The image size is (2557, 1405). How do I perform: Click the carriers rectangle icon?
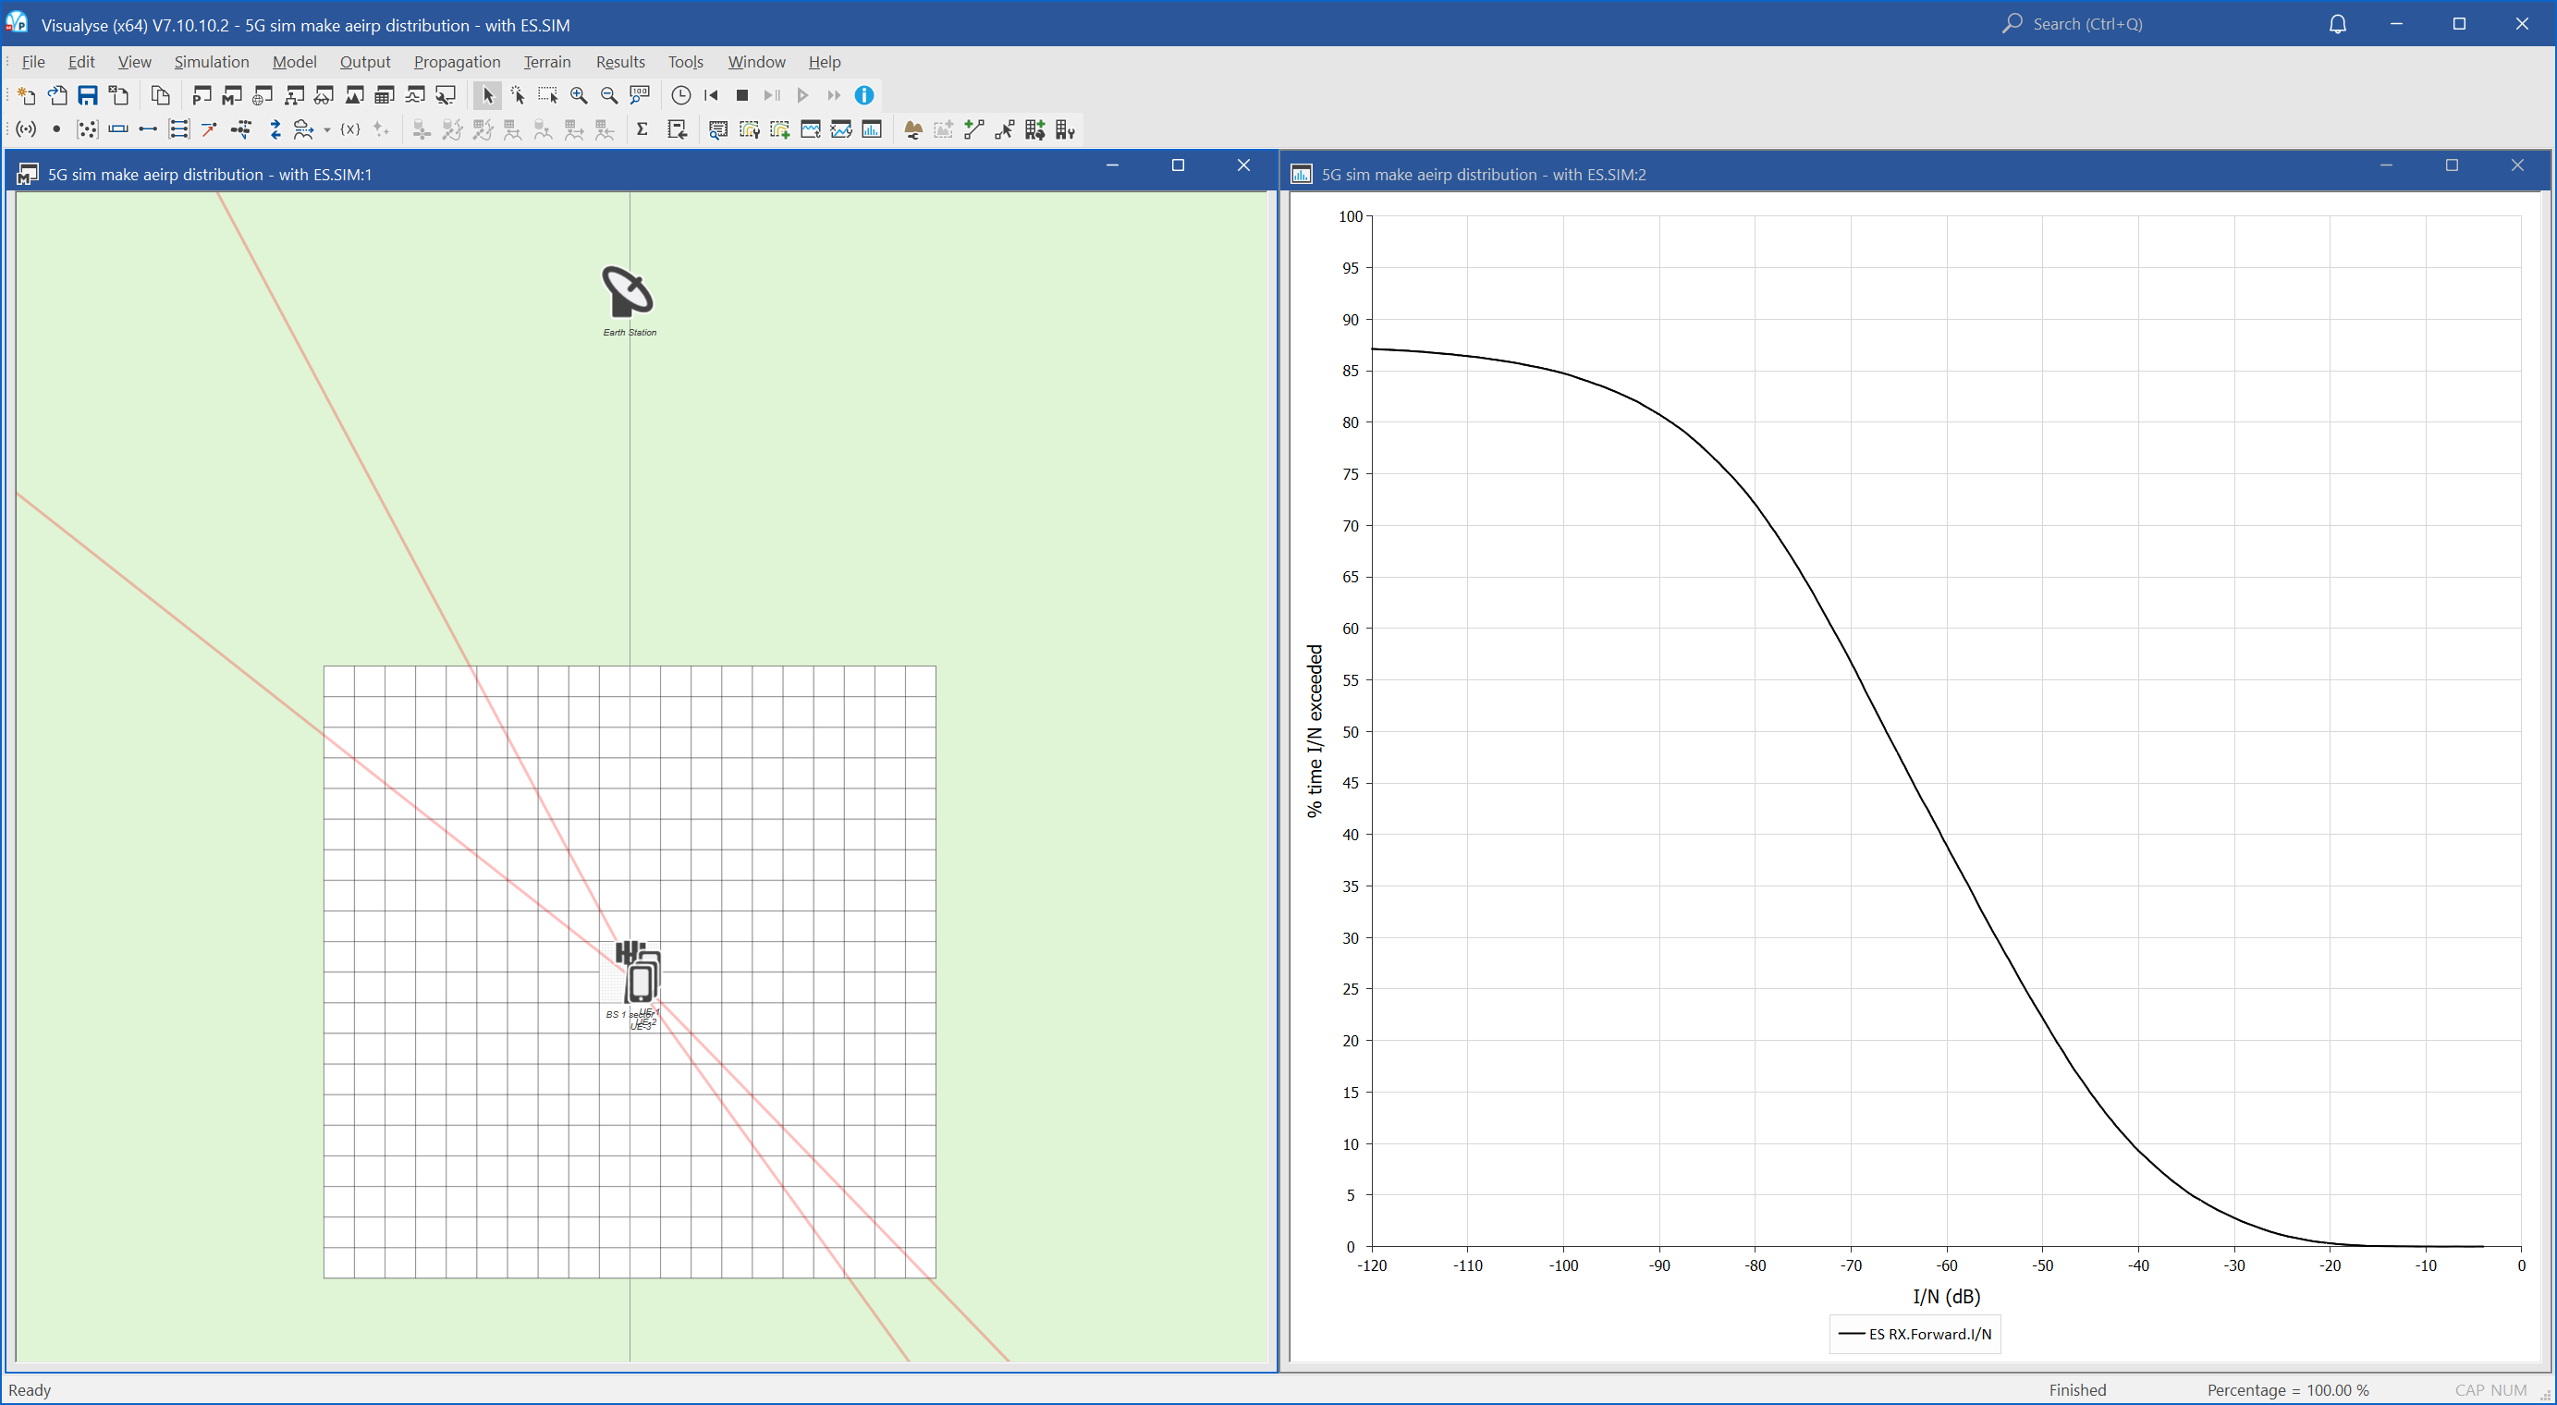pos(118,129)
